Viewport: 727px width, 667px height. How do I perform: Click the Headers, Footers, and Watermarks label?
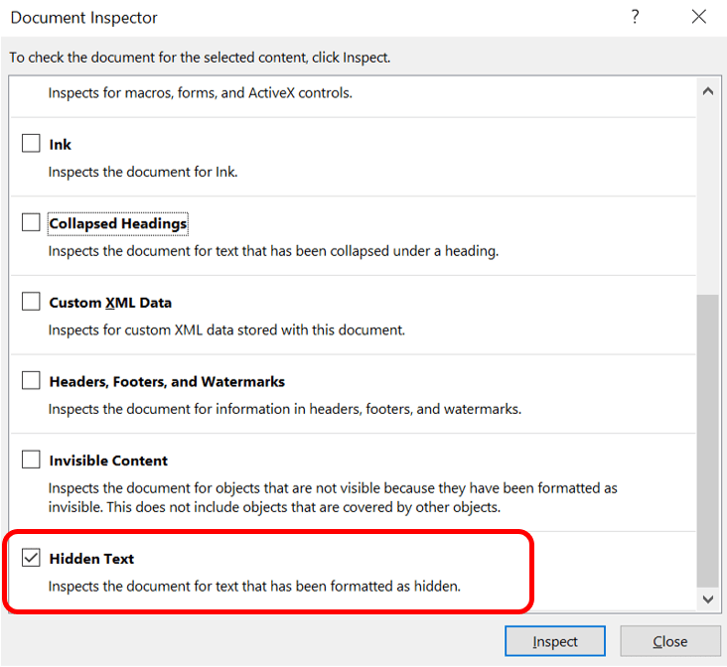(167, 381)
